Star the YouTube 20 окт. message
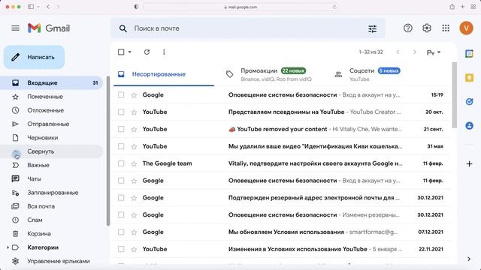The height and width of the screenshot is (270, 481). click(x=134, y=112)
